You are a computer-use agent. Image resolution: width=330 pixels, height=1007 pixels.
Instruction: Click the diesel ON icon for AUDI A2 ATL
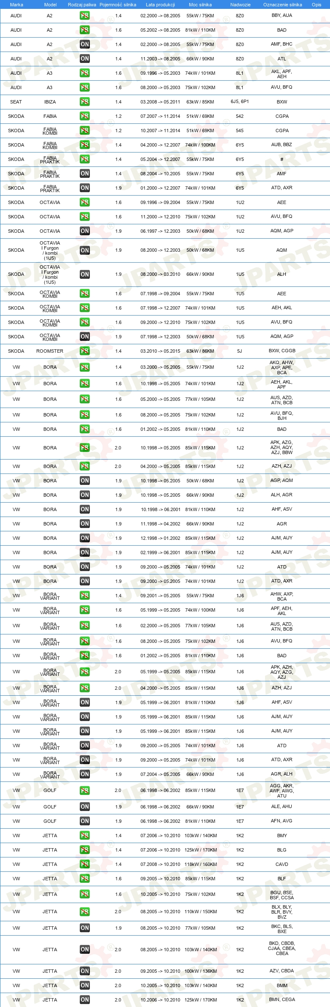[84, 59]
